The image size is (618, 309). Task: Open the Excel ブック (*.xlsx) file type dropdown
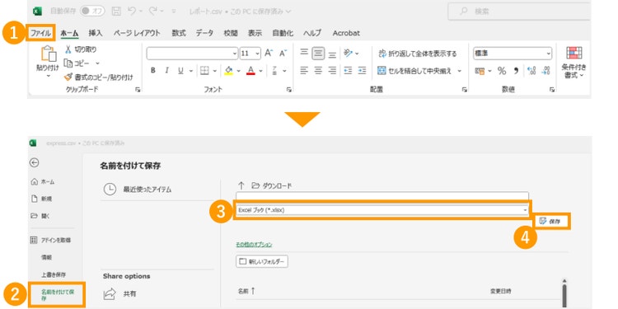click(x=382, y=210)
